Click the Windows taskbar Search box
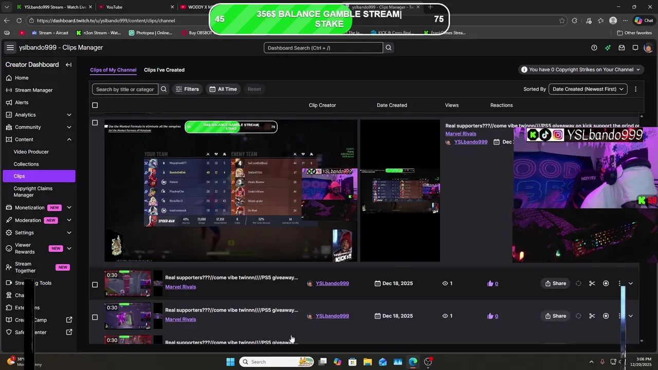Image resolution: width=658 pixels, height=370 pixels. [x=278, y=362]
